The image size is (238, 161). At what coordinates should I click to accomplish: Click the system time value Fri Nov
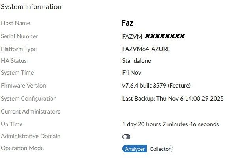click(132, 73)
